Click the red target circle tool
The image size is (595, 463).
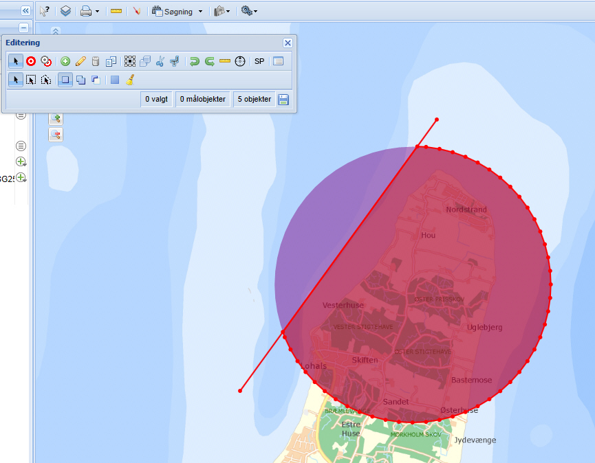click(31, 61)
